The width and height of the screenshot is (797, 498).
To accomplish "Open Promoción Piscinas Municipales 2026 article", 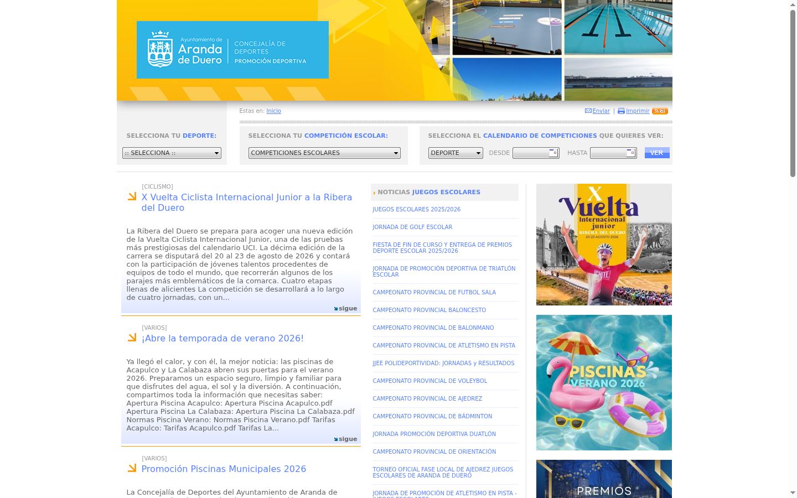I will pos(224,469).
